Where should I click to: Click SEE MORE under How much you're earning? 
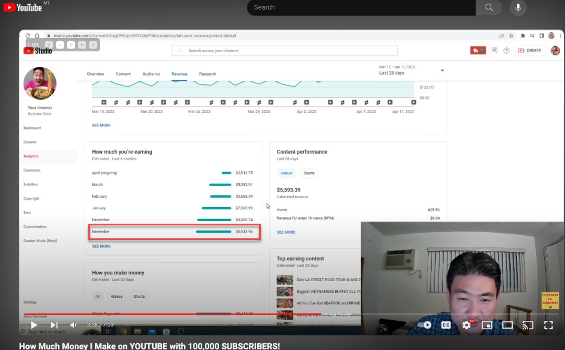coord(101,246)
